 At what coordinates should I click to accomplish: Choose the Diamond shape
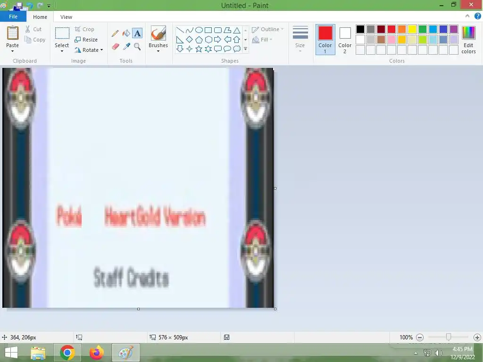(190, 40)
